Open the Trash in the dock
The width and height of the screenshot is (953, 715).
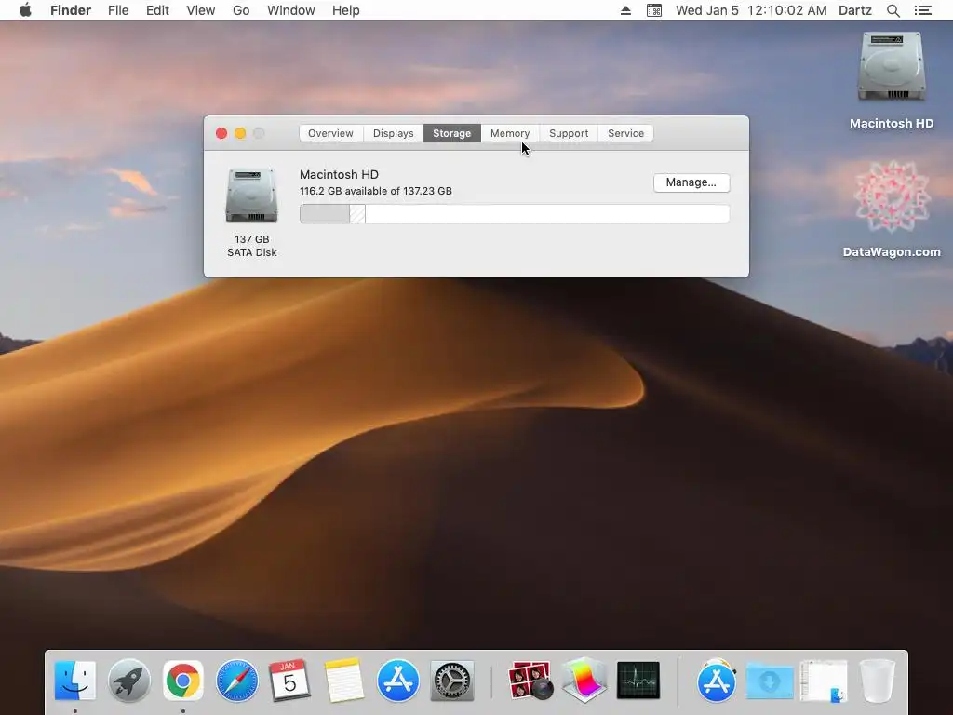point(878,681)
